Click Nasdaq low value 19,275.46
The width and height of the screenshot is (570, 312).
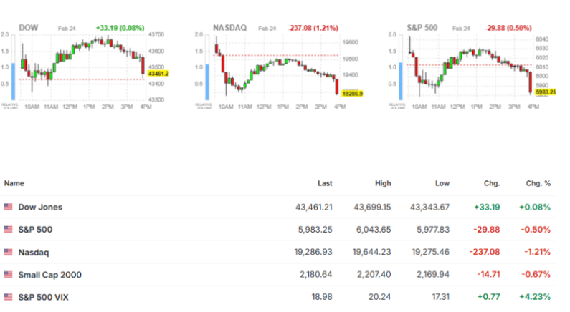430,252
